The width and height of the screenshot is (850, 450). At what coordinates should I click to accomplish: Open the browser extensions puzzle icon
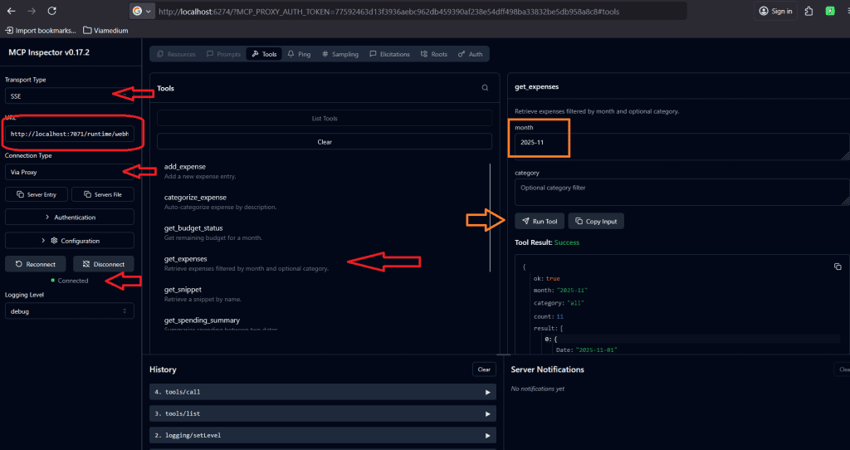(x=808, y=12)
